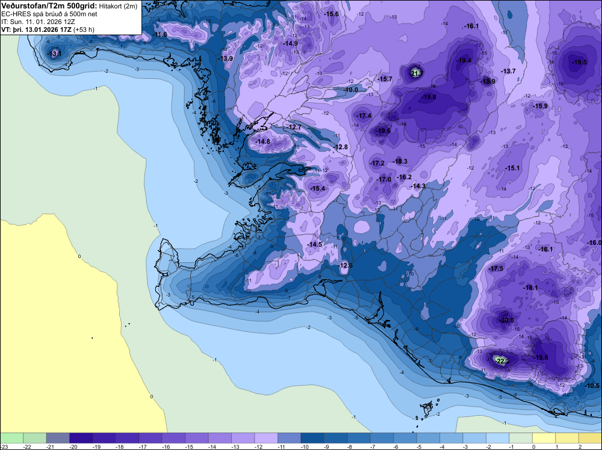
Task: Select the deep blue legend swatch at -10
Action: pyautogui.click(x=312, y=438)
